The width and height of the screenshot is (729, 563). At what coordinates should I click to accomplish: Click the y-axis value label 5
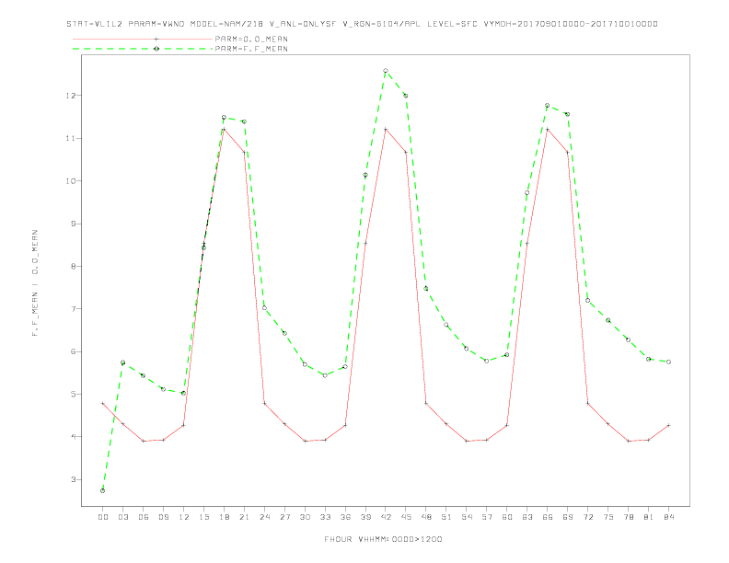74,394
